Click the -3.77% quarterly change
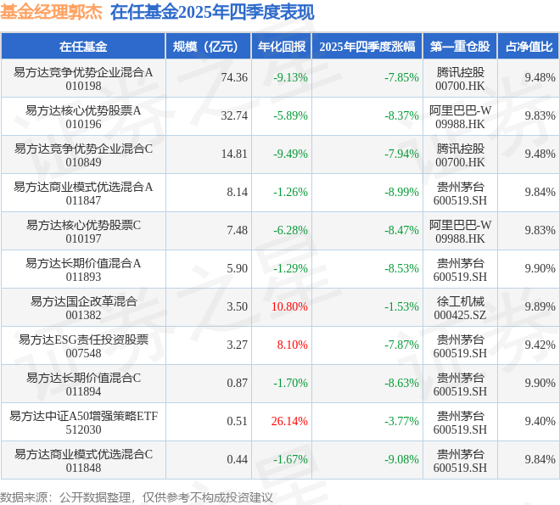 click(x=401, y=422)
